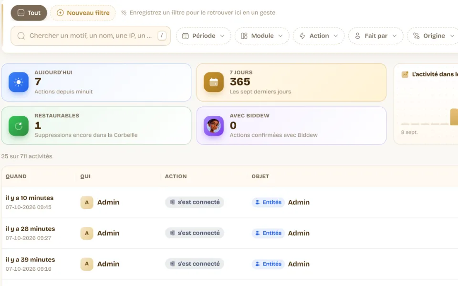The height and width of the screenshot is (286, 458).
Task: Click the calendar icon on Période
Action: (x=185, y=36)
